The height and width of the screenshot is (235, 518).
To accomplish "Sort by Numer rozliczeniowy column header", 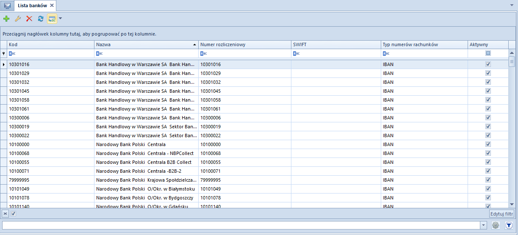I will tap(244, 44).
